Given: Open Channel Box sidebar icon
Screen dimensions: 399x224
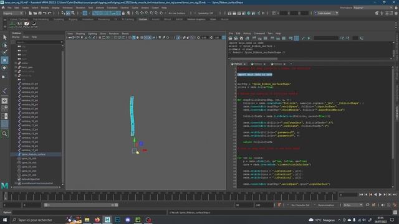Looking at the screenshot, I should [397, 13].
